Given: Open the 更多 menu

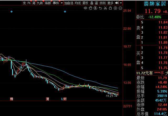Looking at the screenshot, I should (110, 3).
